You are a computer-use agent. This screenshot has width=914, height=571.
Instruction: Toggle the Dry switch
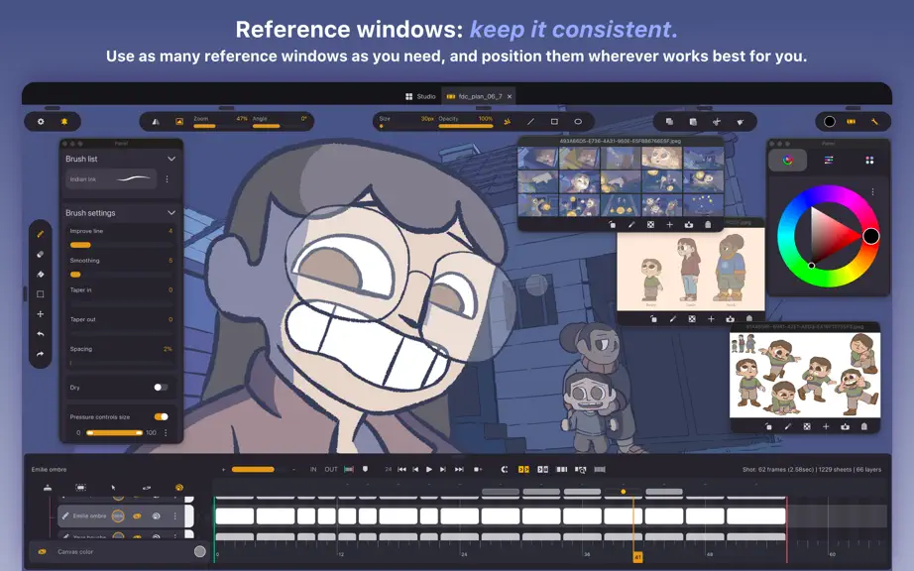pyautogui.click(x=161, y=388)
